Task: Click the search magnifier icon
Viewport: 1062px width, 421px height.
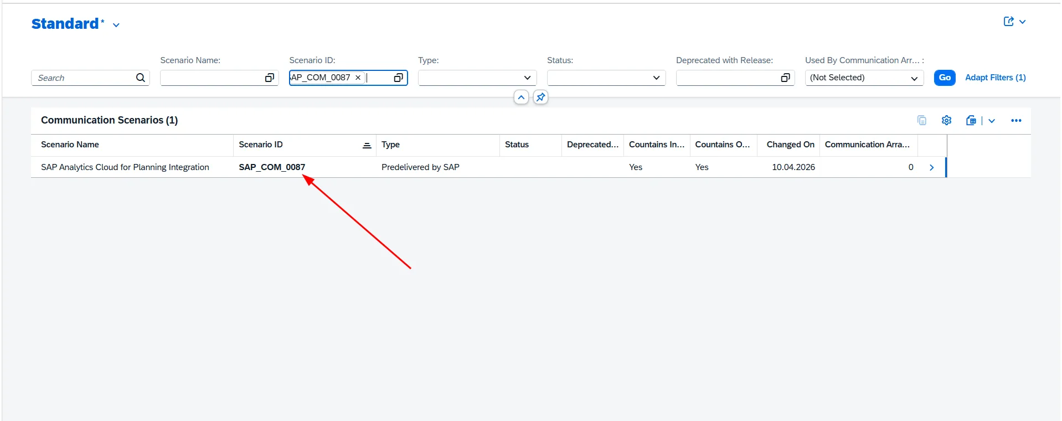Action: pyautogui.click(x=141, y=78)
